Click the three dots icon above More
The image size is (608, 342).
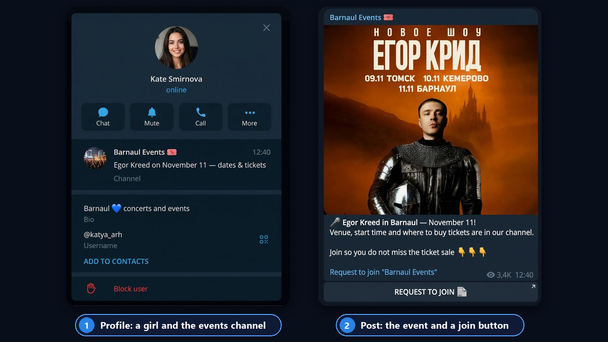coord(249,113)
